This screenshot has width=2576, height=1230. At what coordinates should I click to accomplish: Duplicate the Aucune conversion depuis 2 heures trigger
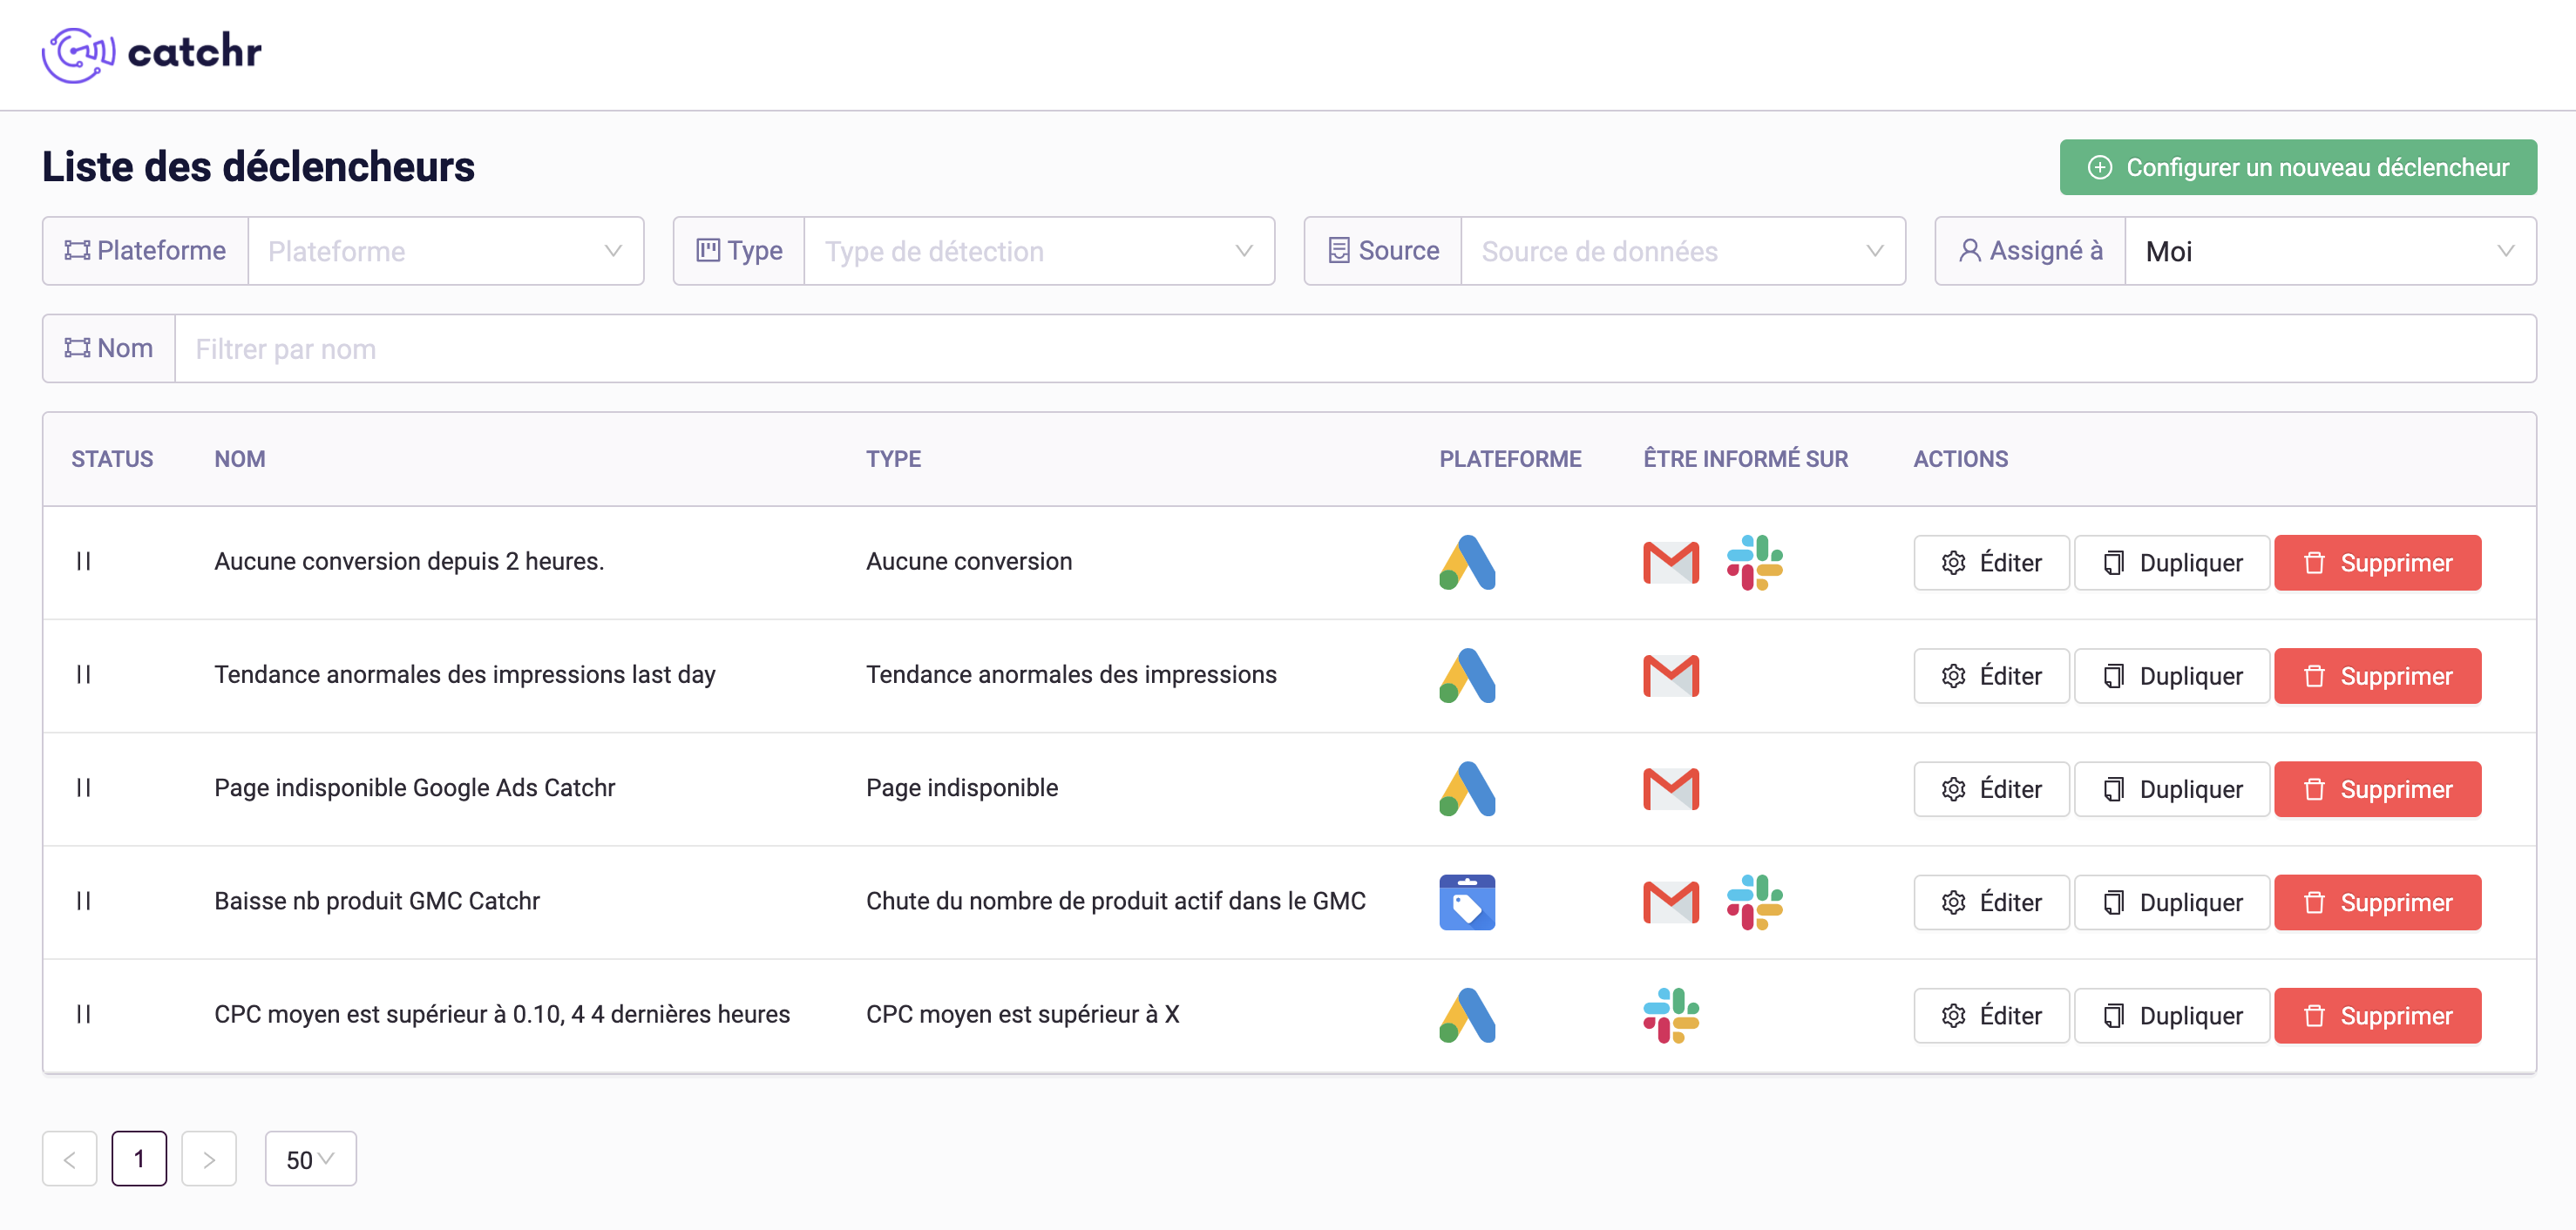pyautogui.click(x=2172, y=563)
